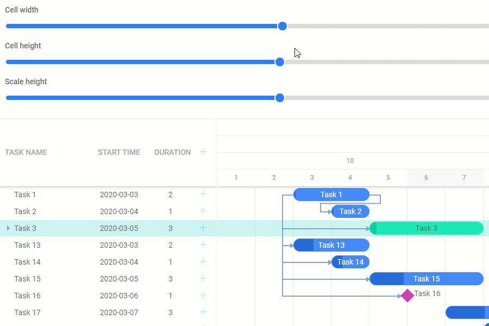This screenshot has height=326, width=489.
Task: Add a subtask using Task 2's plus icon
Action: [x=203, y=211]
